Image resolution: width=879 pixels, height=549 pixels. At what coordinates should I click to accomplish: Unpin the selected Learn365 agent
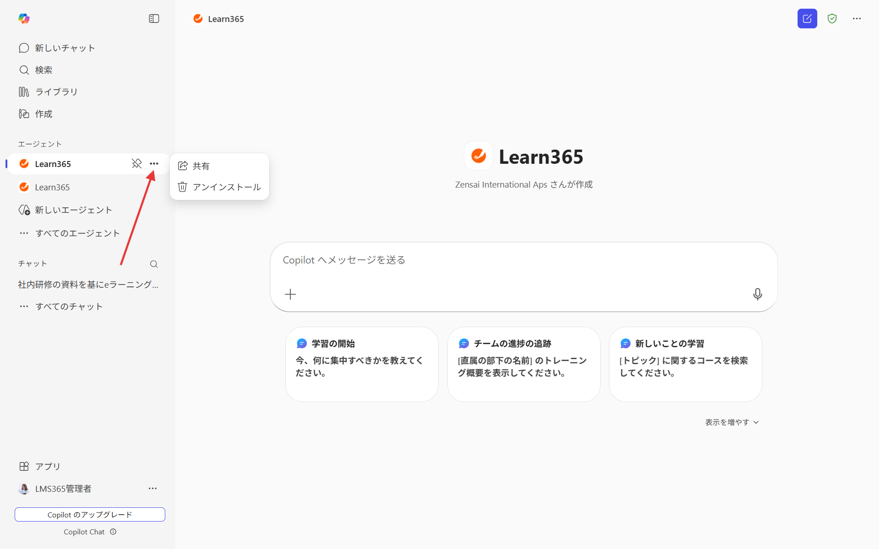[136, 164]
